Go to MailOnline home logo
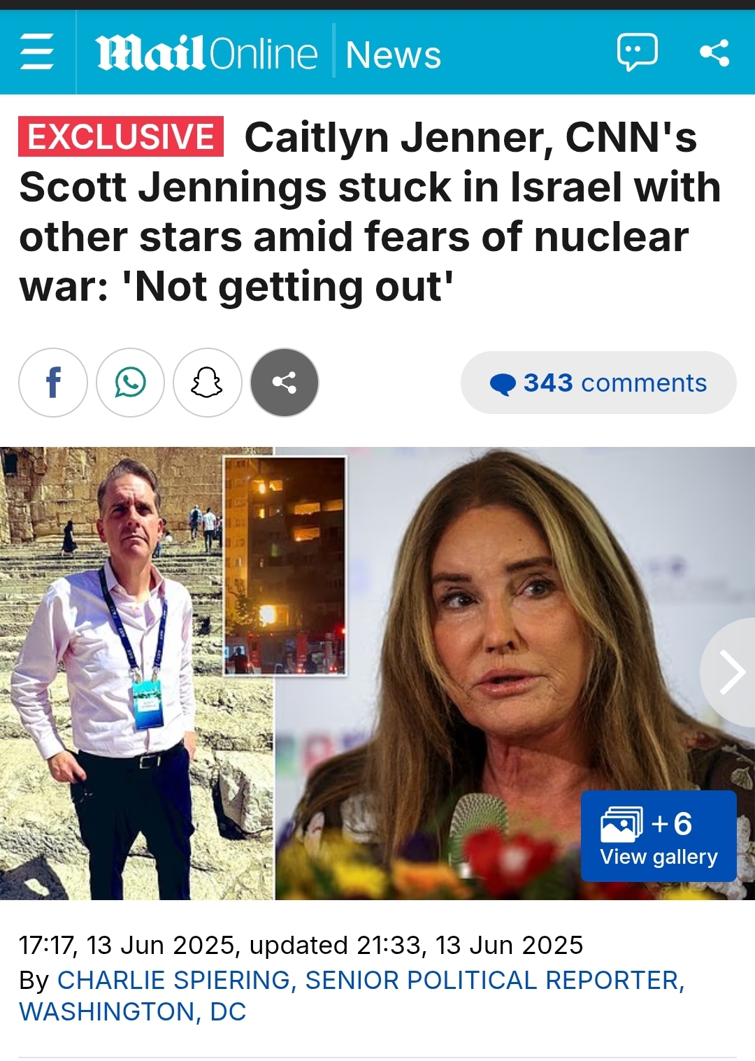Image resolution: width=755 pixels, height=1061 pixels. click(206, 54)
